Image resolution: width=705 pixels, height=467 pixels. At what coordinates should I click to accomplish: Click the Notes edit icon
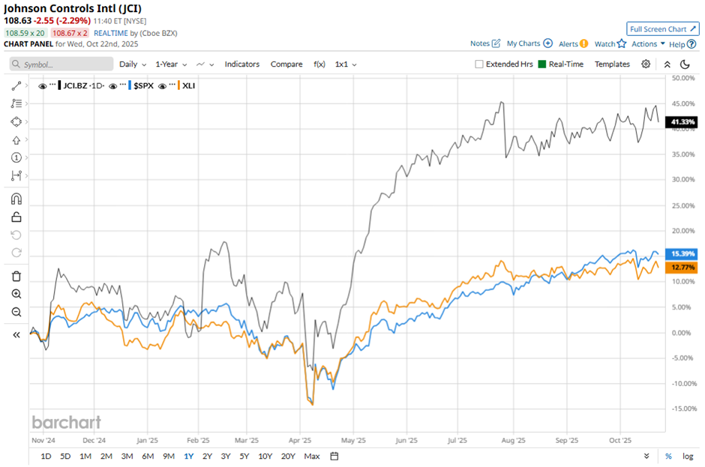click(496, 43)
